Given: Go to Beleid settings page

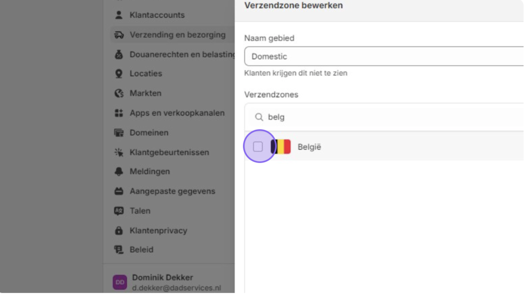Looking at the screenshot, I should 141,249.
